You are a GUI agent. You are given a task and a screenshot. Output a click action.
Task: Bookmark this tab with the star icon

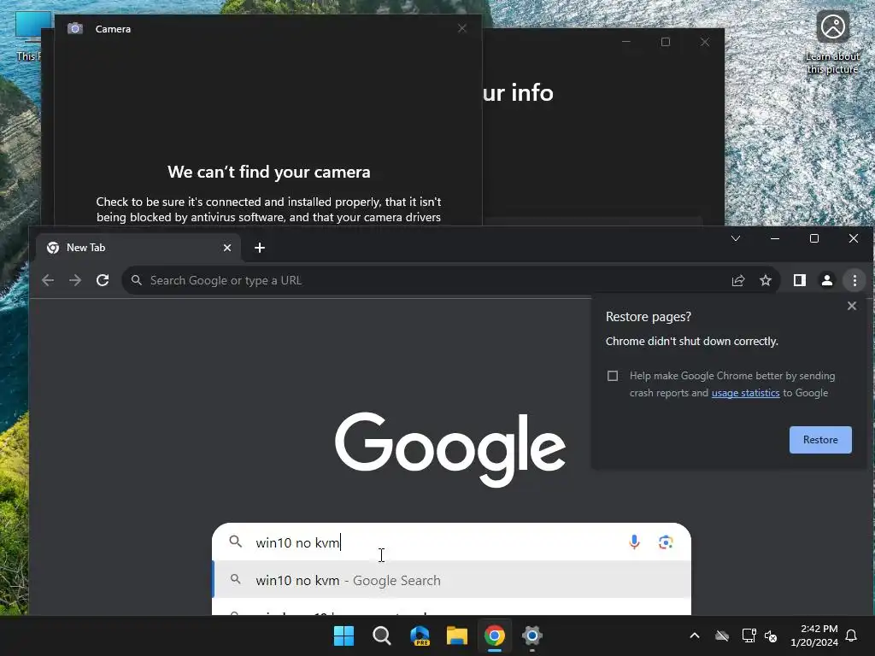pyautogui.click(x=766, y=280)
